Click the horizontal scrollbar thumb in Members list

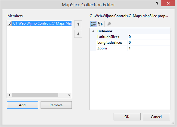point(35,95)
